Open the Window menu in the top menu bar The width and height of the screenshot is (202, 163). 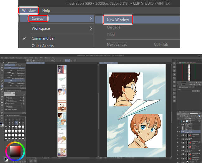[29, 11]
